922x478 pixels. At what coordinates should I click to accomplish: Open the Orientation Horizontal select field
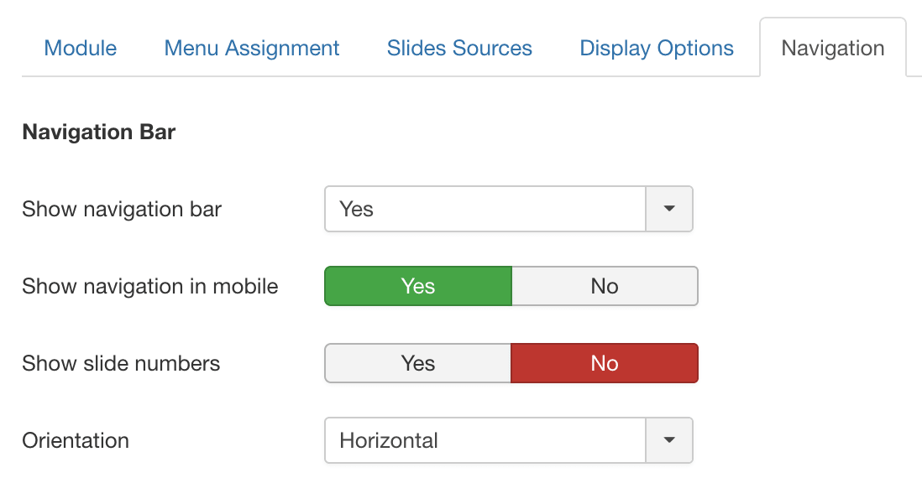[x=509, y=440]
